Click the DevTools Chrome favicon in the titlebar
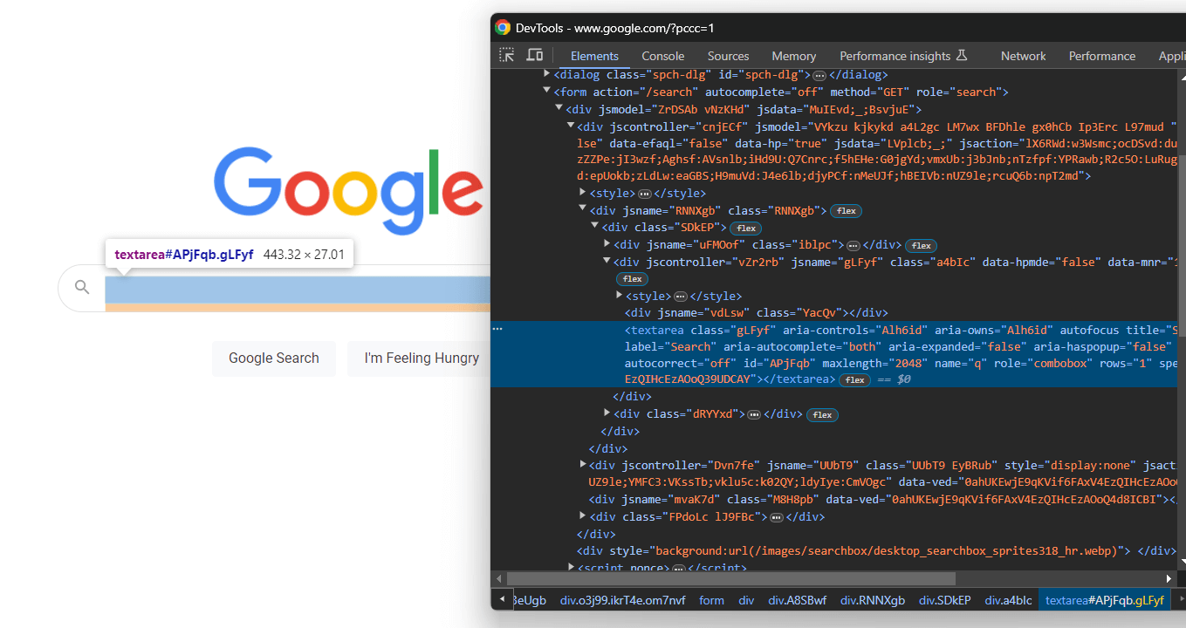This screenshot has width=1186, height=628. tap(501, 27)
